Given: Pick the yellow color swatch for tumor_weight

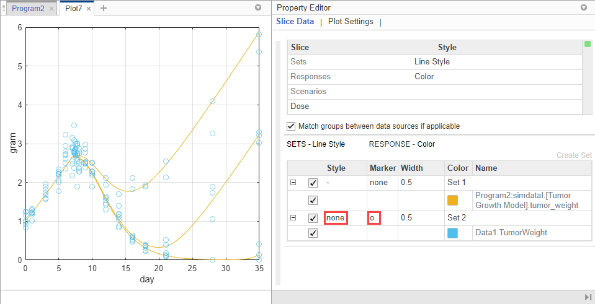Looking at the screenshot, I should [x=452, y=200].
